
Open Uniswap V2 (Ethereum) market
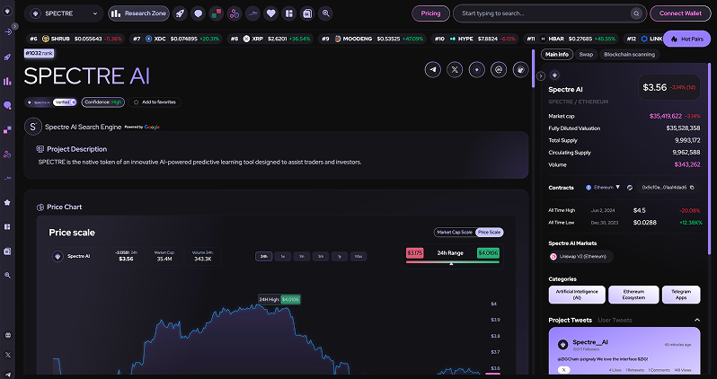[x=580, y=257]
